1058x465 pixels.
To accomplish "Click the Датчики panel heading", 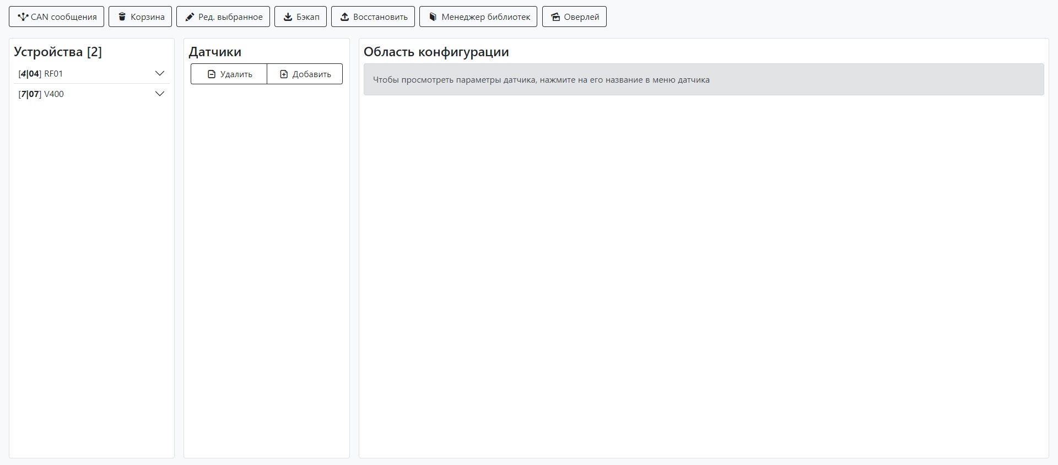I will click(215, 52).
